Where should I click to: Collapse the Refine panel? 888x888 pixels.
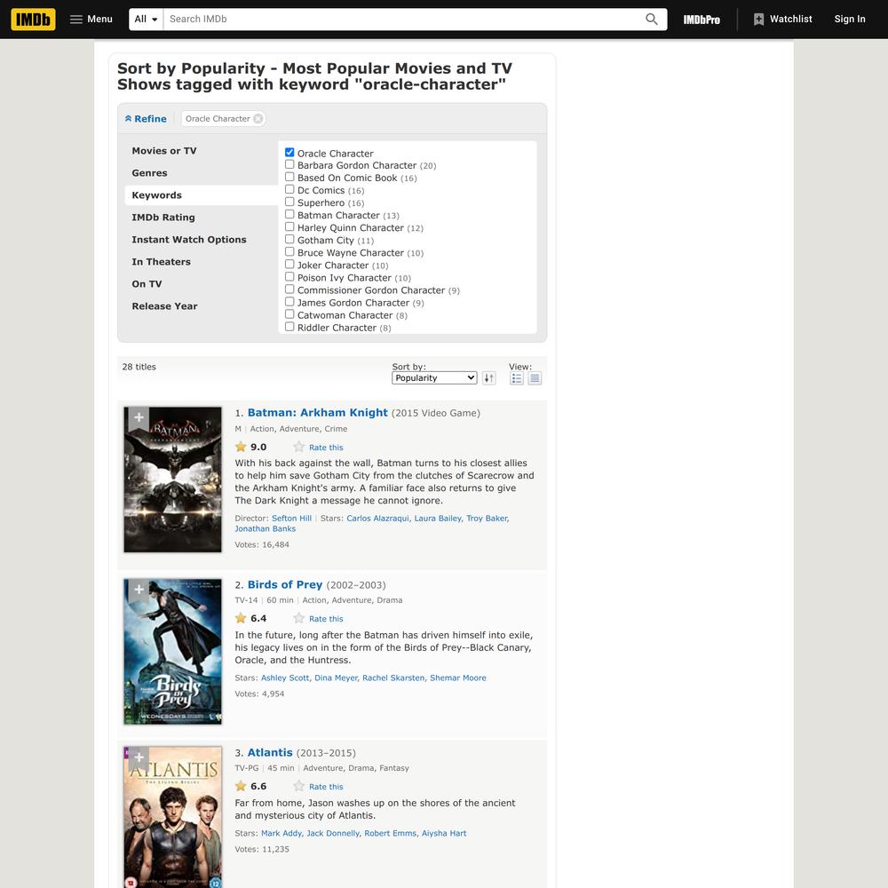pos(146,119)
